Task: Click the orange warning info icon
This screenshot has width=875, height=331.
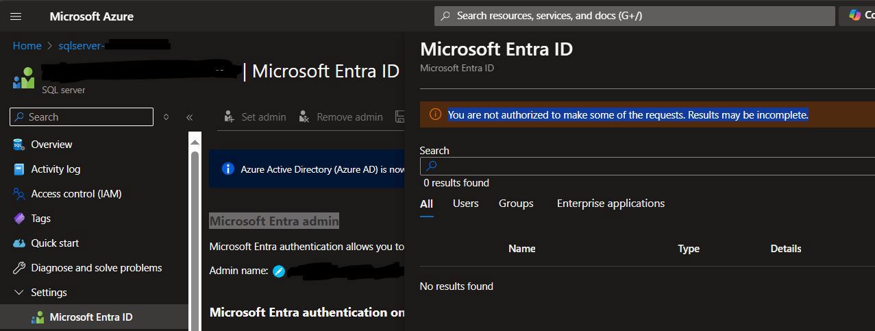Action: point(435,115)
